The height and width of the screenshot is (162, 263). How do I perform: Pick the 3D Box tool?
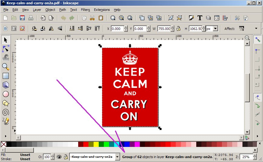click(x=6, y=85)
